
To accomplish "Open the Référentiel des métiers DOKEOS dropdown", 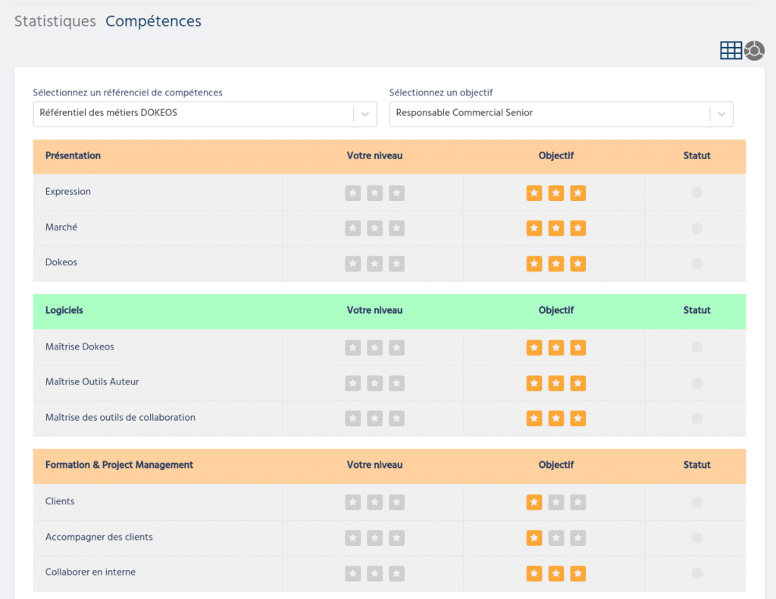I will pyautogui.click(x=205, y=114).
